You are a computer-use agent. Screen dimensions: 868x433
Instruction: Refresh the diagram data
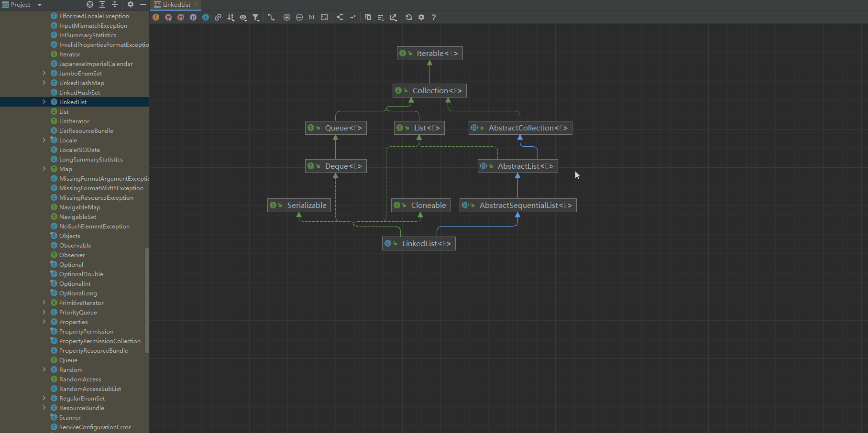[409, 17]
